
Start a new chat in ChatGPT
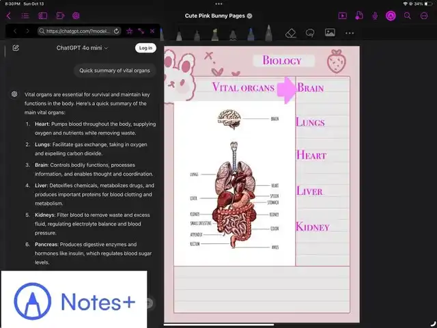16,48
